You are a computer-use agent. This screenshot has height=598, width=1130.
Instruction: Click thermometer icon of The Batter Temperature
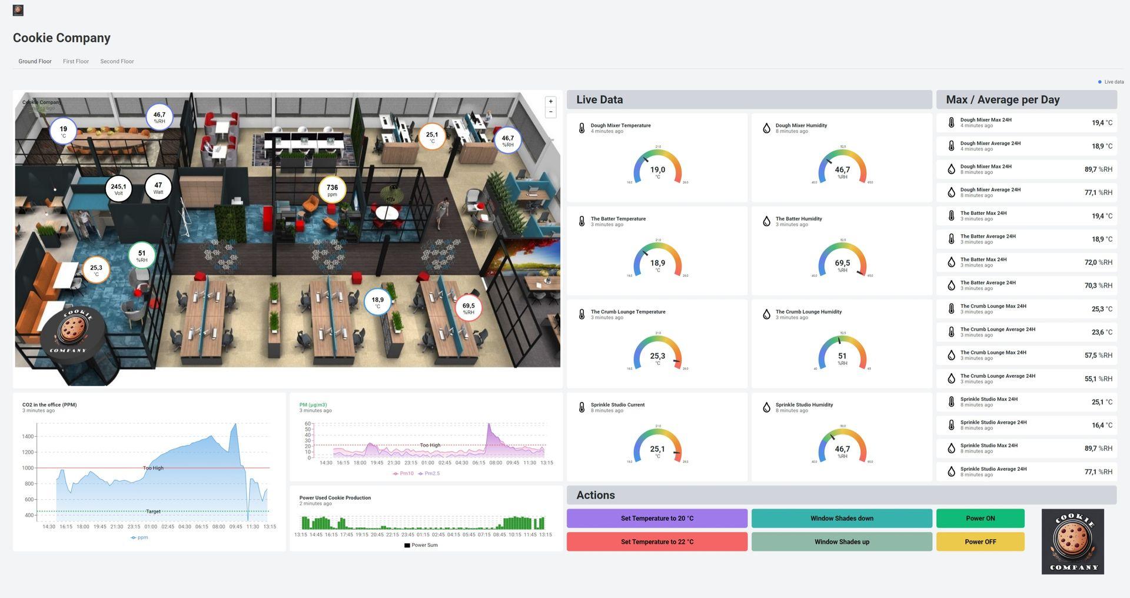pos(581,221)
